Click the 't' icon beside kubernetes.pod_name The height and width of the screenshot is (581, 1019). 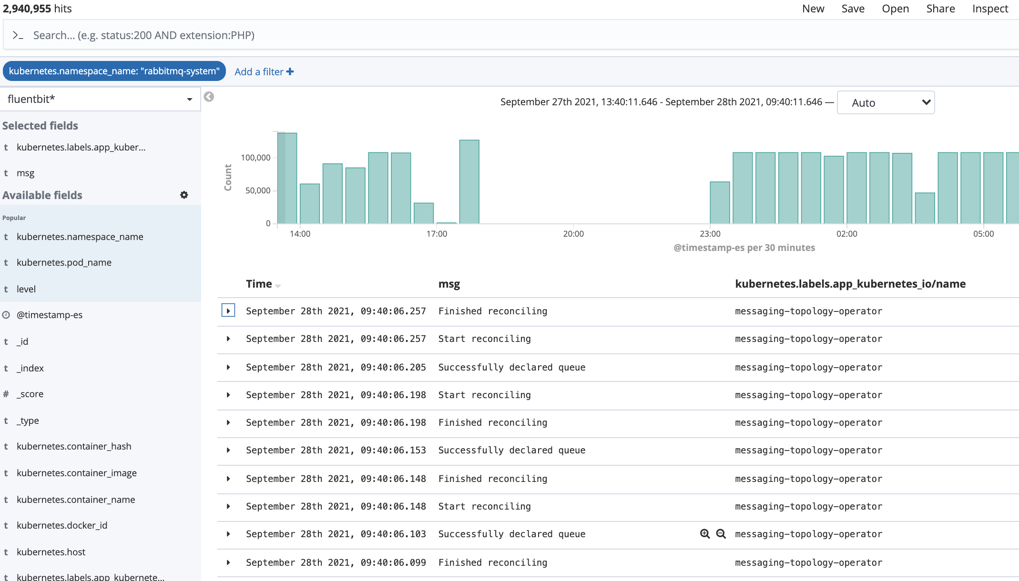6,262
